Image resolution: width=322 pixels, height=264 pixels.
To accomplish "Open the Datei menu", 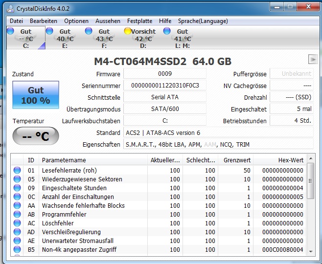I will click(16, 21).
